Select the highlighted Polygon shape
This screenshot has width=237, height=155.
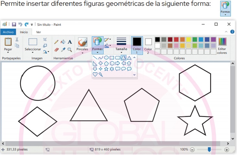(123, 57)
